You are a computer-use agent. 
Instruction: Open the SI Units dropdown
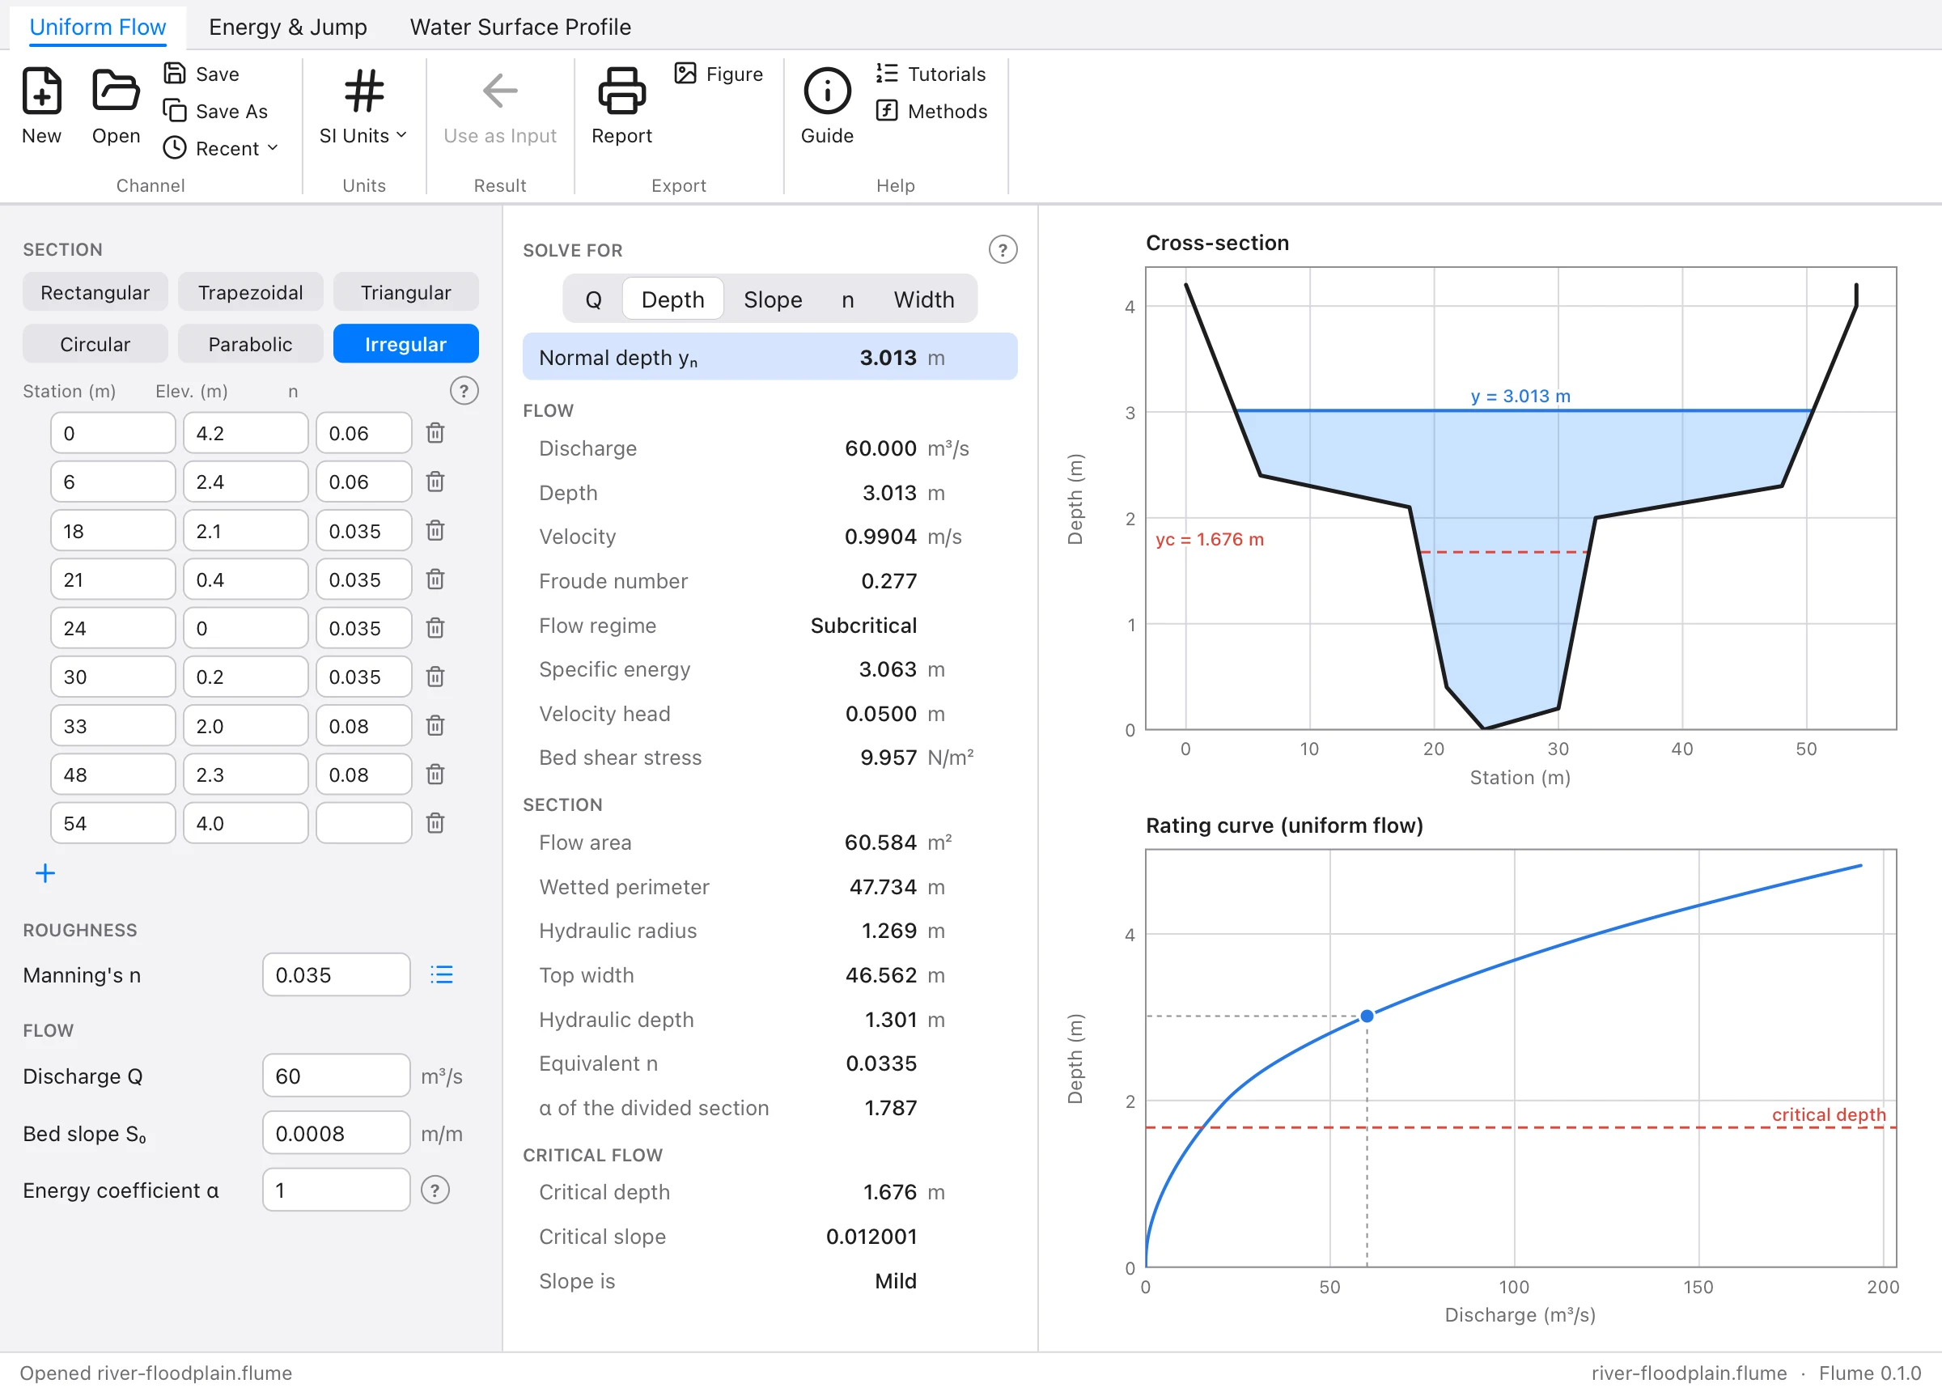[x=363, y=106]
